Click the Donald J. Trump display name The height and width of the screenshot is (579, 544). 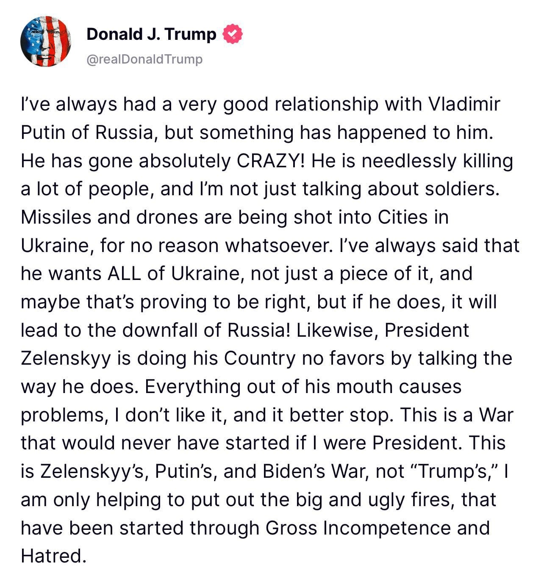(x=151, y=34)
